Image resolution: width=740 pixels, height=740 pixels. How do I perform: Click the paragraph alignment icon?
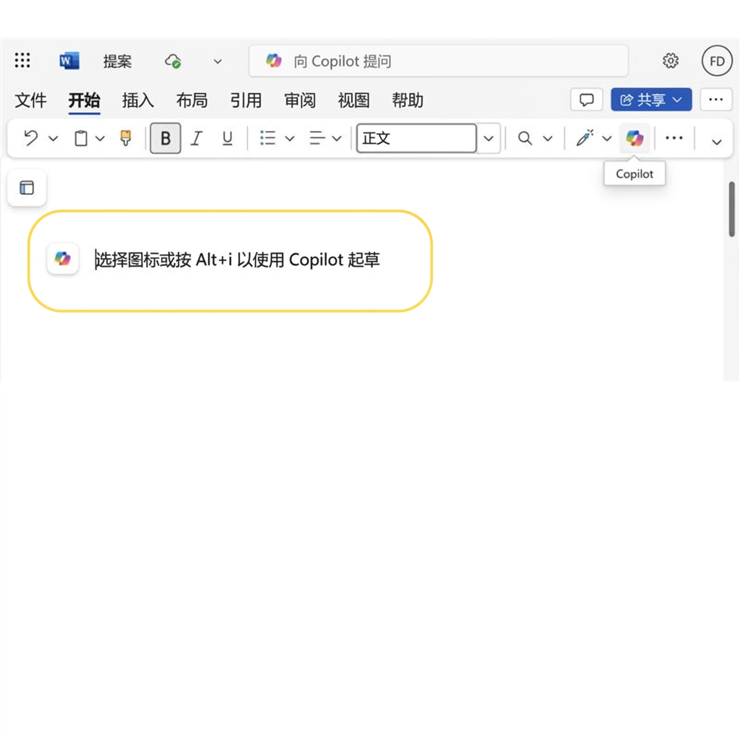[317, 138]
